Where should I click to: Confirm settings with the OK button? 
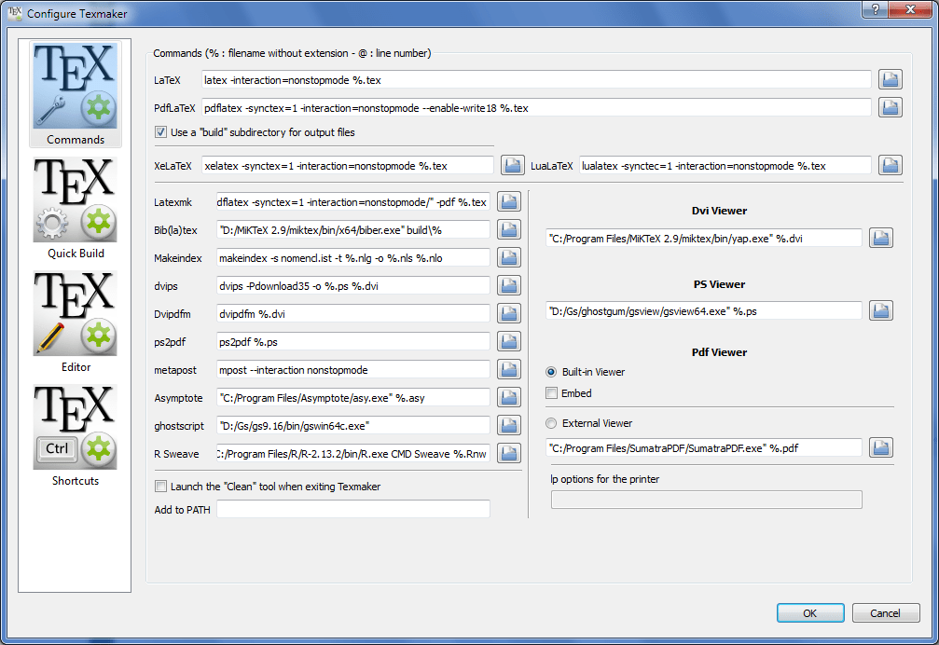[809, 612]
